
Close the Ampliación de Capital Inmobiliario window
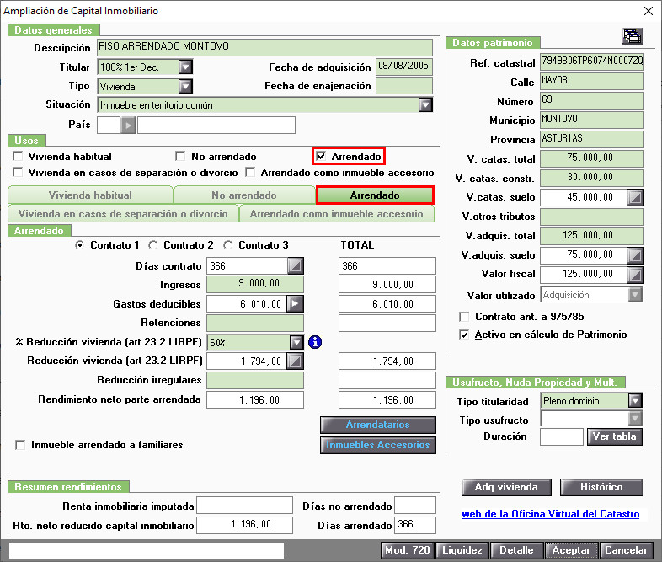[x=649, y=11]
